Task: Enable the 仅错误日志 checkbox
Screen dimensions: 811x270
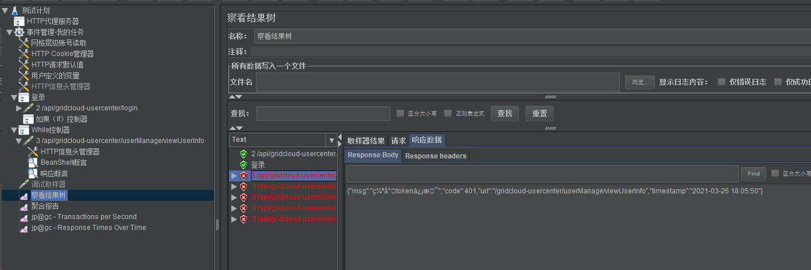Action: [722, 82]
